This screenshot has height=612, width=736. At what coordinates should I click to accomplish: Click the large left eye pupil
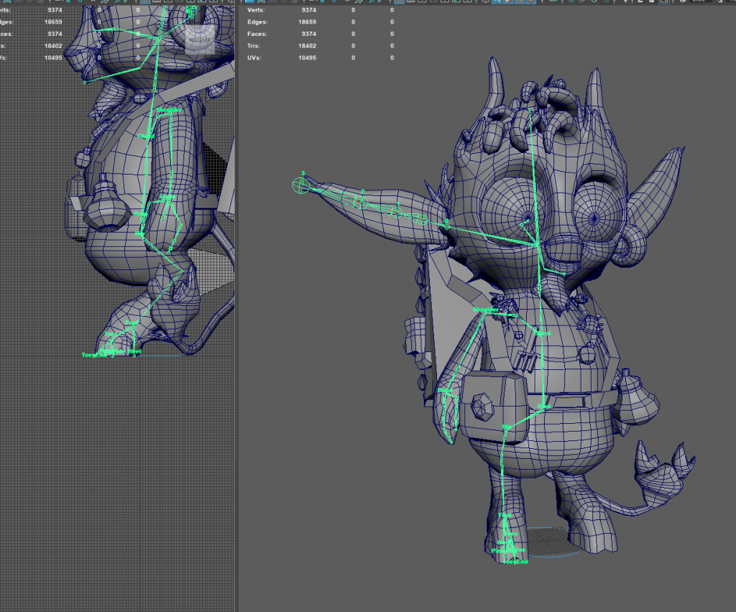[530, 218]
